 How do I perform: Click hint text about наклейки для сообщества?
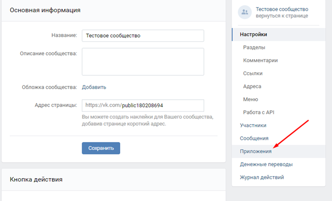click(147, 120)
